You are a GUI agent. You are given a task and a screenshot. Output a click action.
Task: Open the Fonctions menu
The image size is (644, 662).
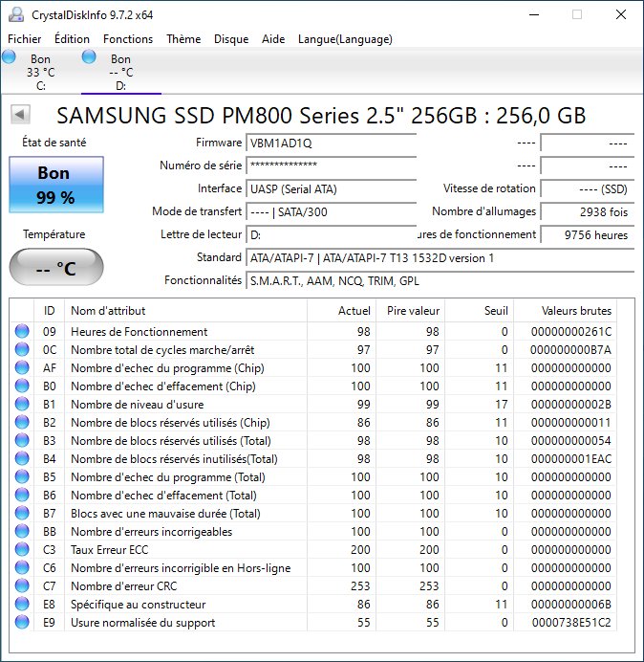[x=128, y=39]
